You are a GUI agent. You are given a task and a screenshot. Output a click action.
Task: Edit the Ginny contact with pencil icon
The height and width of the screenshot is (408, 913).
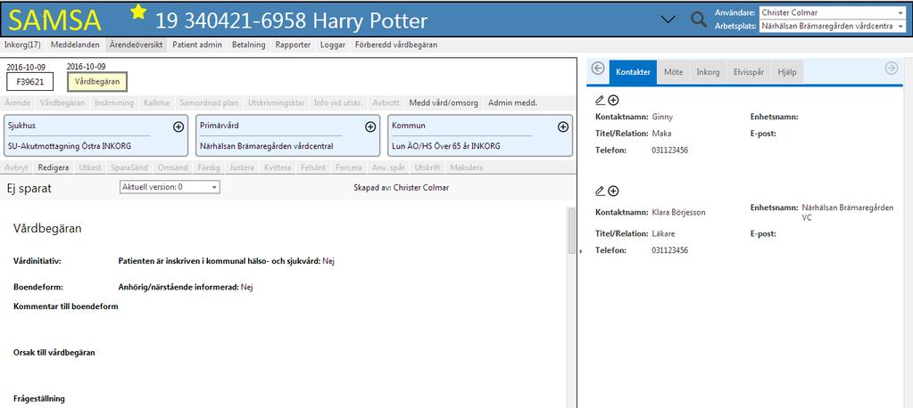pyautogui.click(x=601, y=101)
